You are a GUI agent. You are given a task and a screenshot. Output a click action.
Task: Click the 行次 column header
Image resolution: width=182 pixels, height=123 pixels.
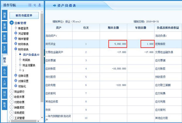click(86, 27)
